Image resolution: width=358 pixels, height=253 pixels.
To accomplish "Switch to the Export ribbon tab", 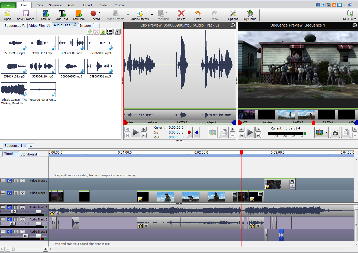I will pos(88,5).
